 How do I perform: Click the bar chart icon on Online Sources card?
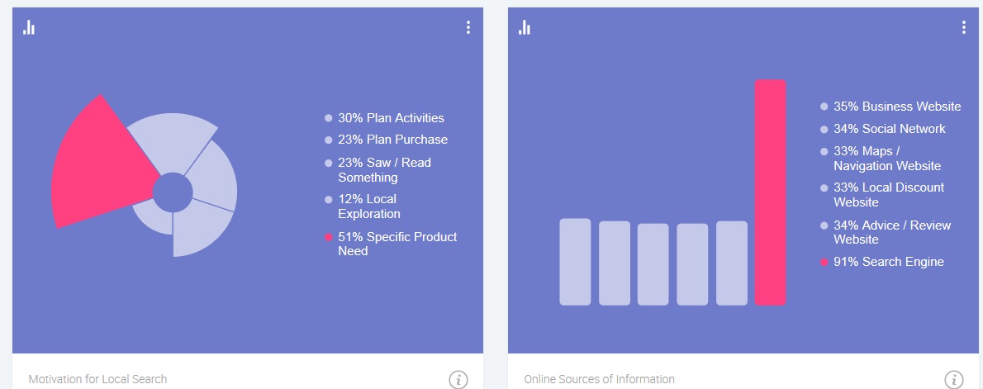(x=525, y=28)
